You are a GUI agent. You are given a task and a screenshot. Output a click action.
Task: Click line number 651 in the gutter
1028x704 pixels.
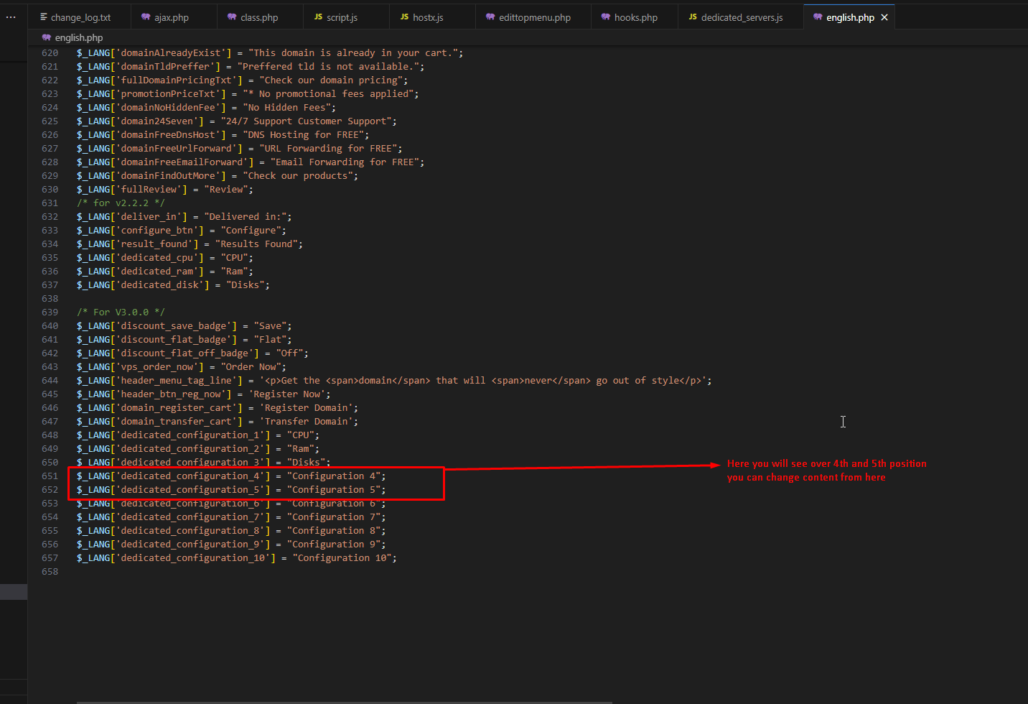coord(50,476)
